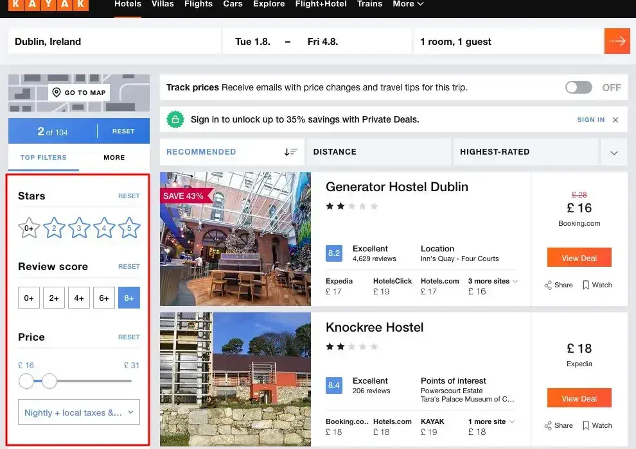This screenshot has width=636, height=449.
Task: Click the Dublin, Ireland destination field
Action: click(x=115, y=41)
